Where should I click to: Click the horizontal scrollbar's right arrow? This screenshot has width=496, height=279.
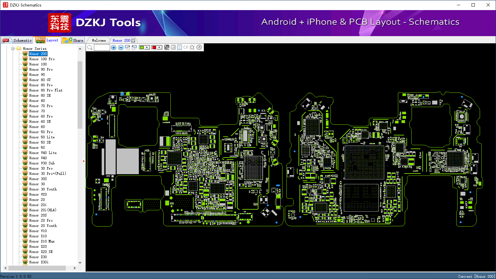click(x=75, y=268)
